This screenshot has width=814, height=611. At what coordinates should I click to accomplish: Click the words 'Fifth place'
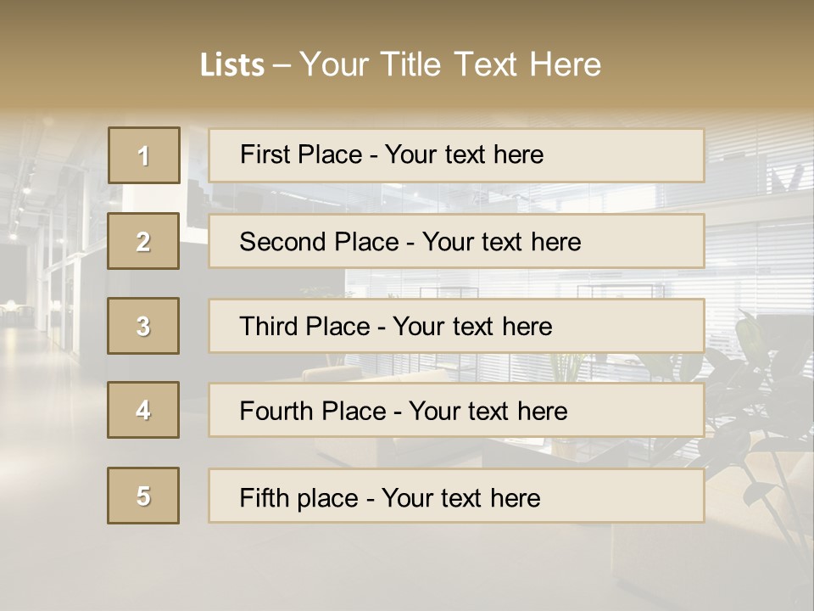tap(299, 498)
